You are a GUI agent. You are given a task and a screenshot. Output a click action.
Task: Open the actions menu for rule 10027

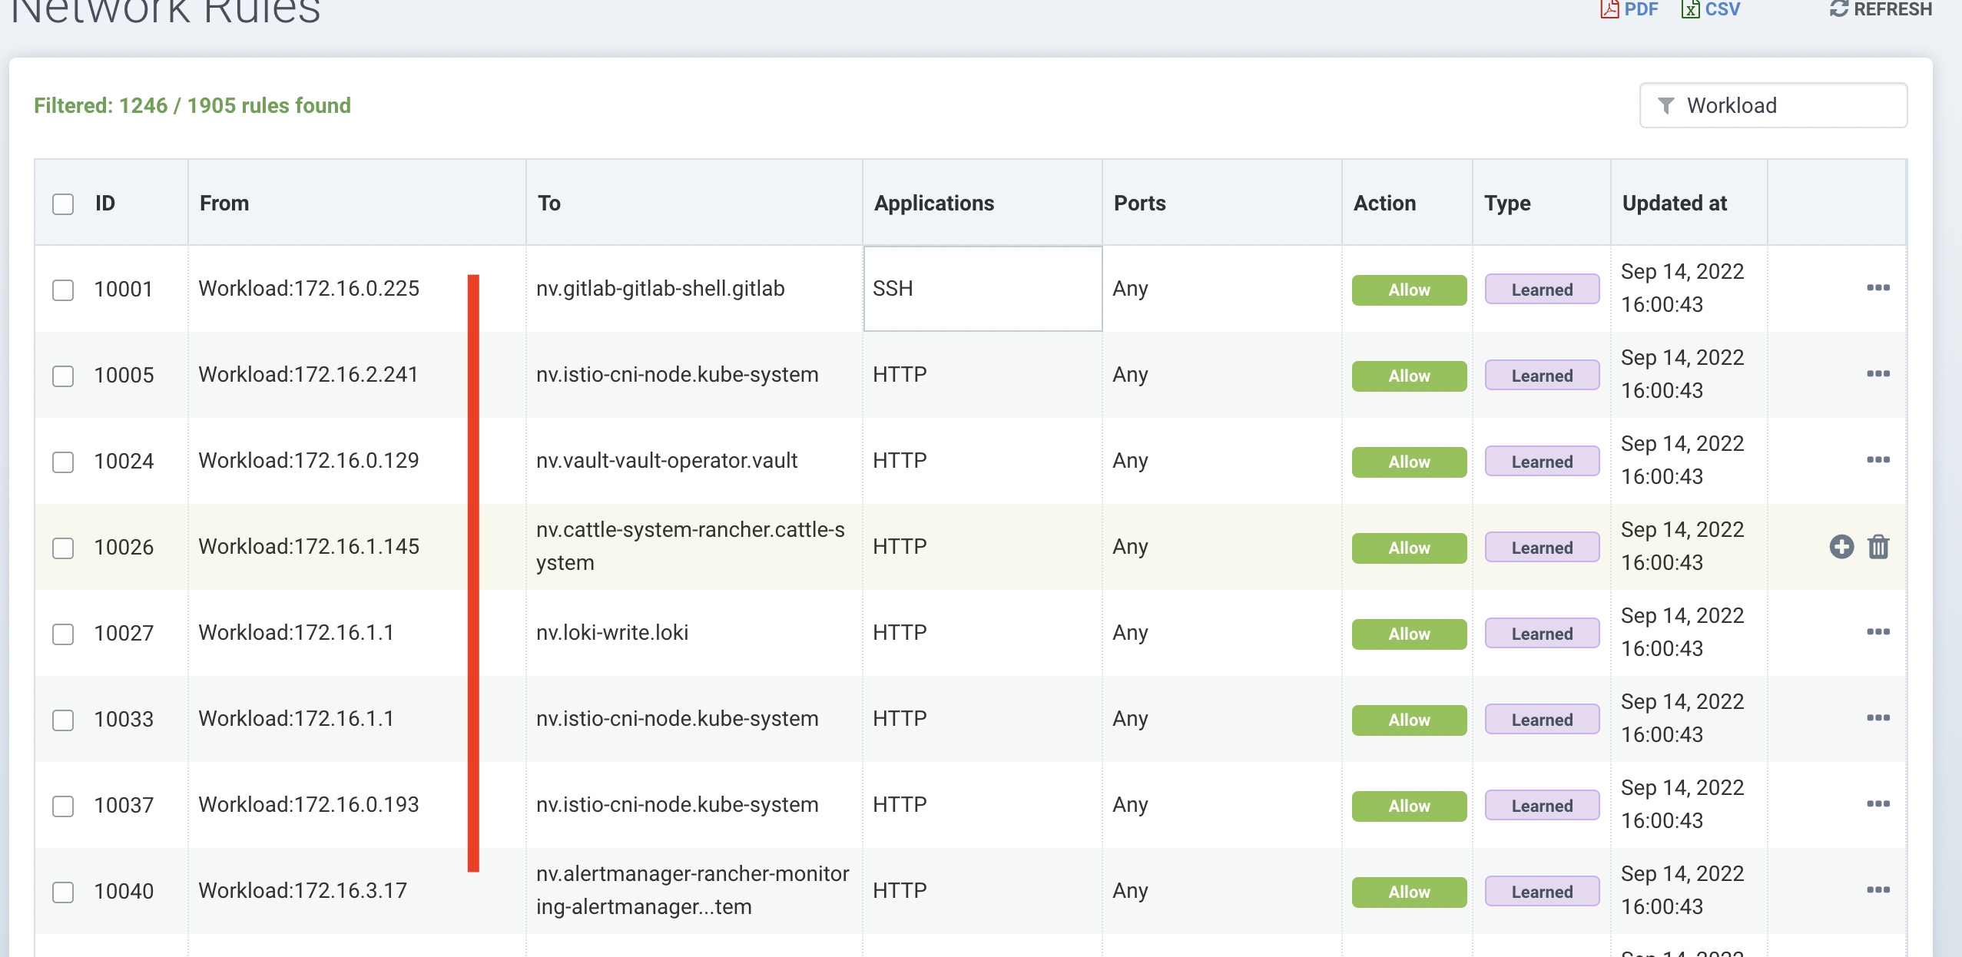pyautogui.click(x=1877, y=632)
